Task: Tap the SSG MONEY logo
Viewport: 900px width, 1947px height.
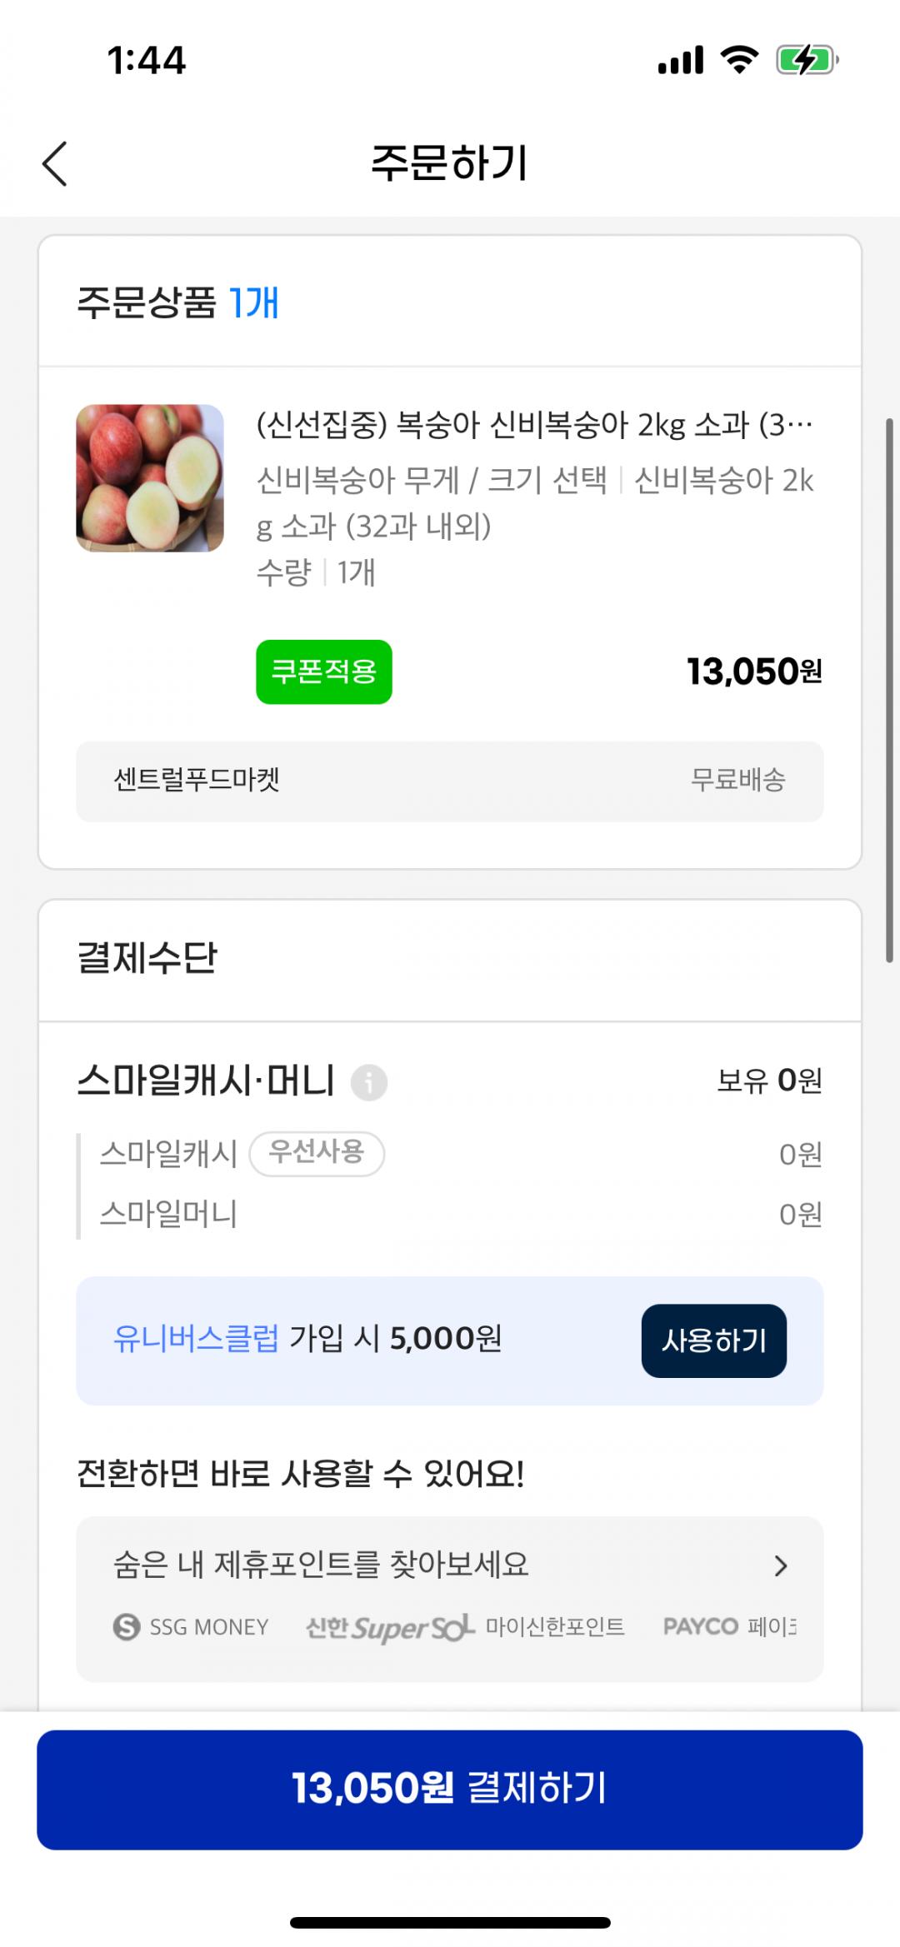Action: click(x=192, y=1626)
